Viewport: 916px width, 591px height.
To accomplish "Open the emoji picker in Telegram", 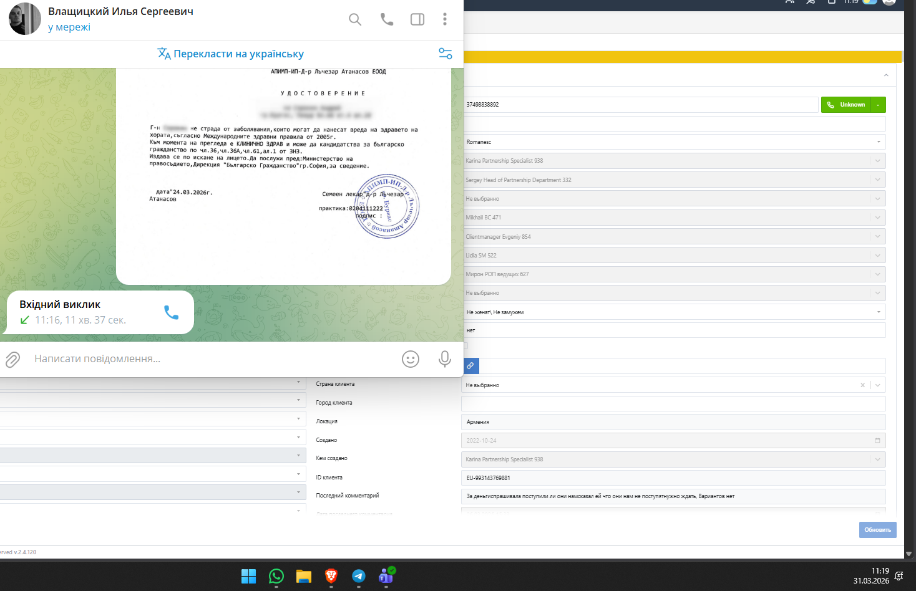I will [x=411, y=359].
